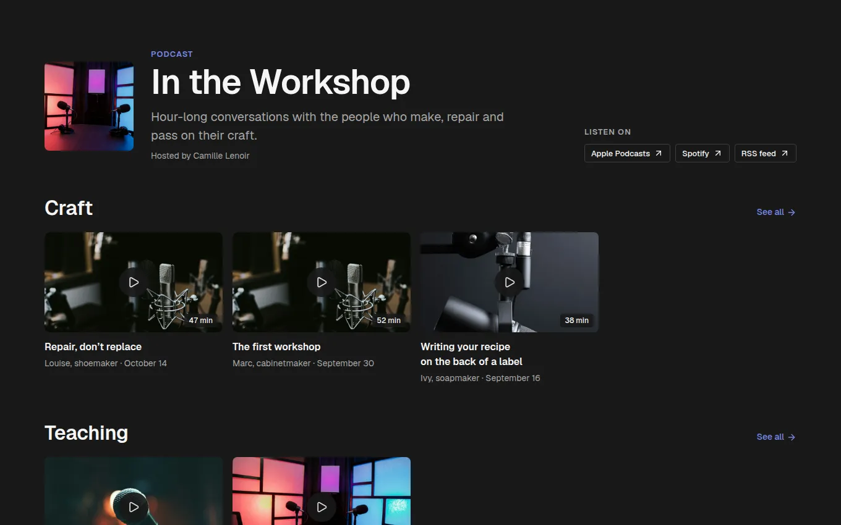This screenshot has height=525, width=841.
Task: Click "Ivy, soapmaker · September 16" text
Action: pos(480,378)
